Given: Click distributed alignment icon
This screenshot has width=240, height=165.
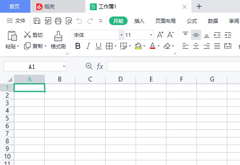Looking at the screenshot, I should tap(228, 46).
